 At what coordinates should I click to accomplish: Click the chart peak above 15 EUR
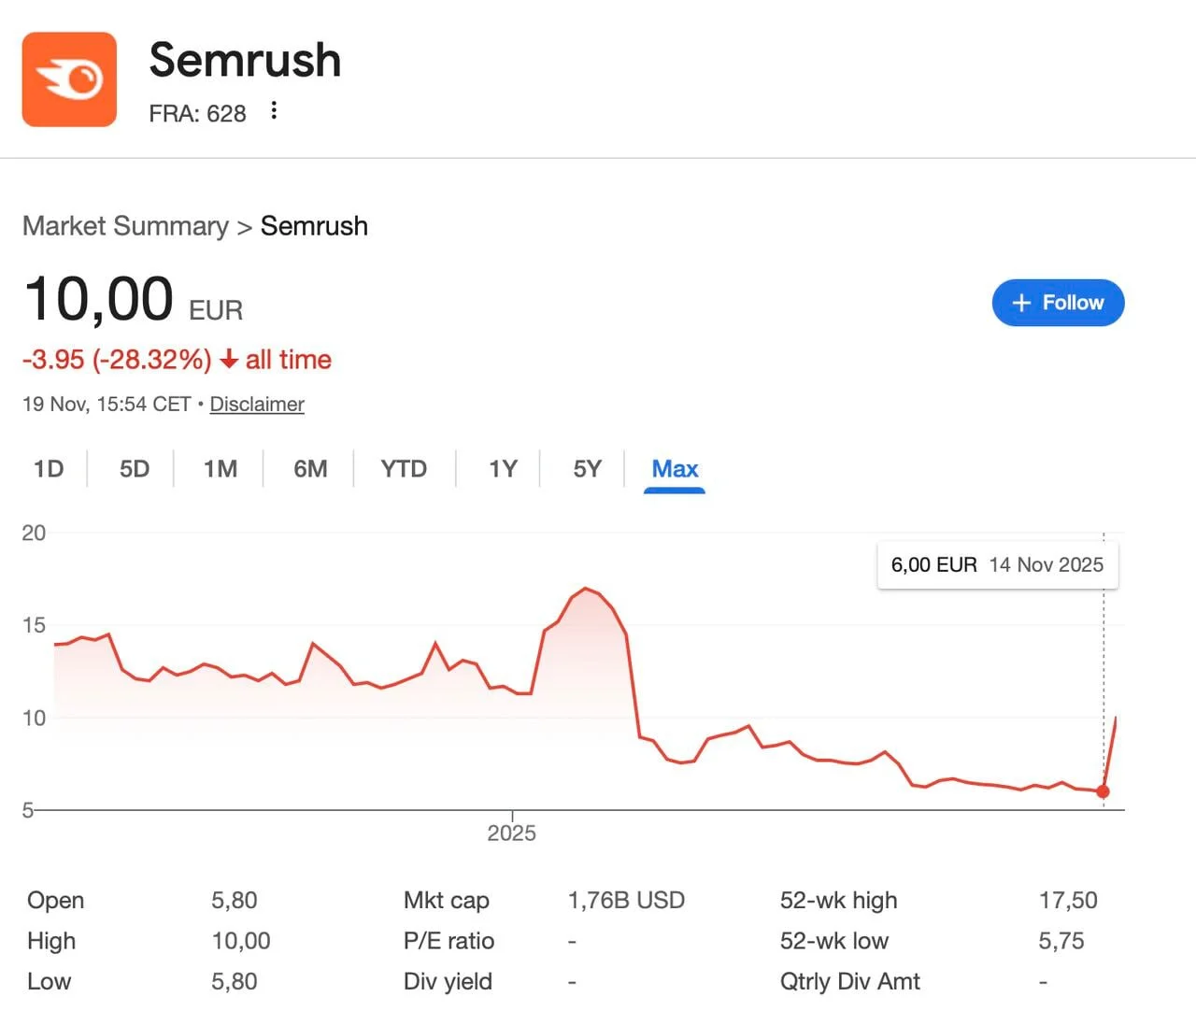pos(586,589)
